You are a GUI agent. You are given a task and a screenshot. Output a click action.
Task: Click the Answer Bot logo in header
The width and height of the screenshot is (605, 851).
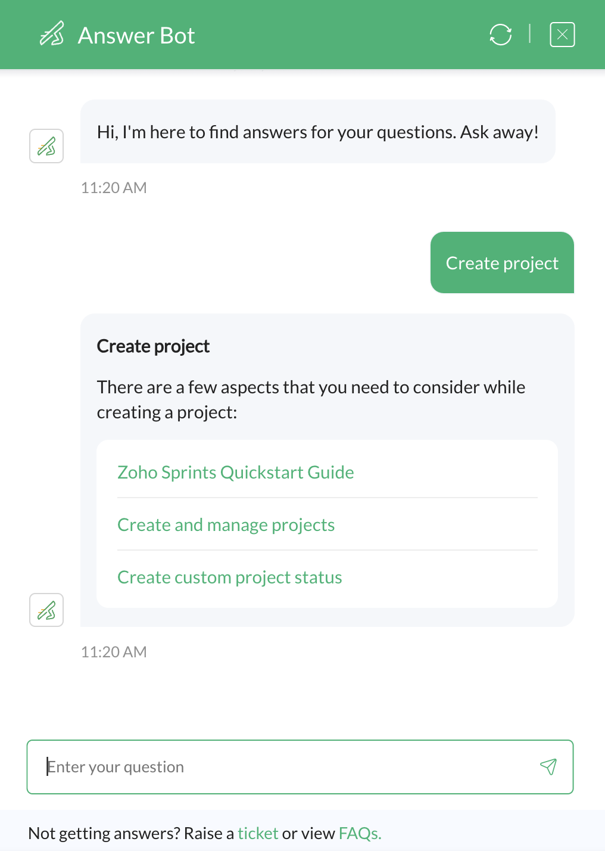coord(52,34)
